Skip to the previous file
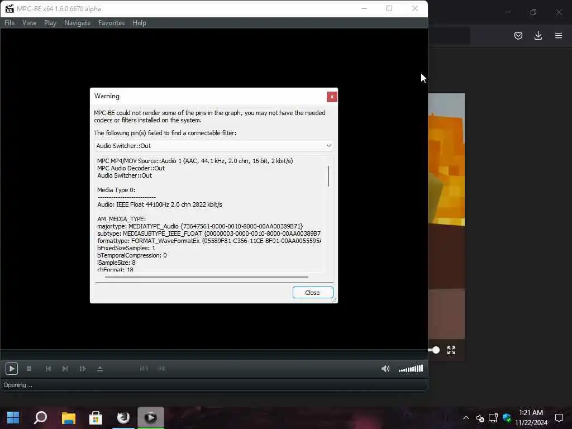Image resolution: width=572 pixels, height=429 pixels. (x=48, y=369)
